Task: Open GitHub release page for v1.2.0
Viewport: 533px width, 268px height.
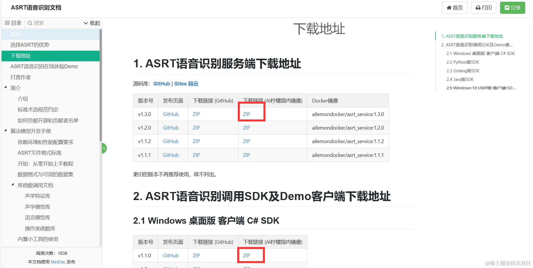Action: tap(171, 128)
